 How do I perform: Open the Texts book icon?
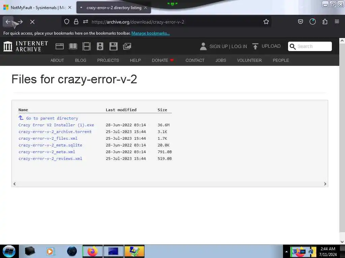(x=73, y=46)
